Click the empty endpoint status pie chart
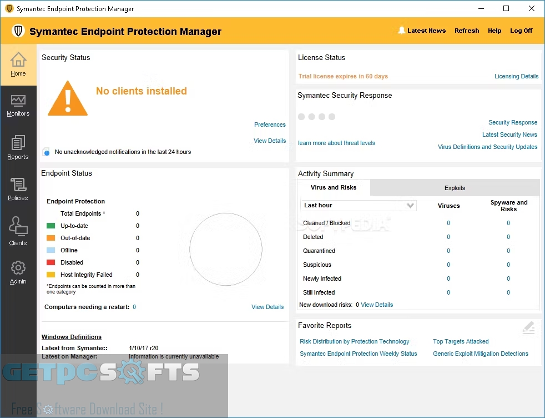 pos(226,249)
